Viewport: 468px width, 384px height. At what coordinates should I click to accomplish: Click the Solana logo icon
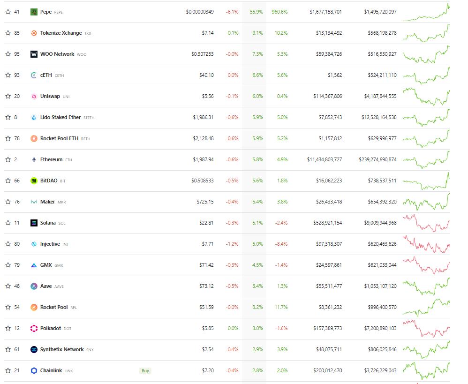tap(34, 223)
